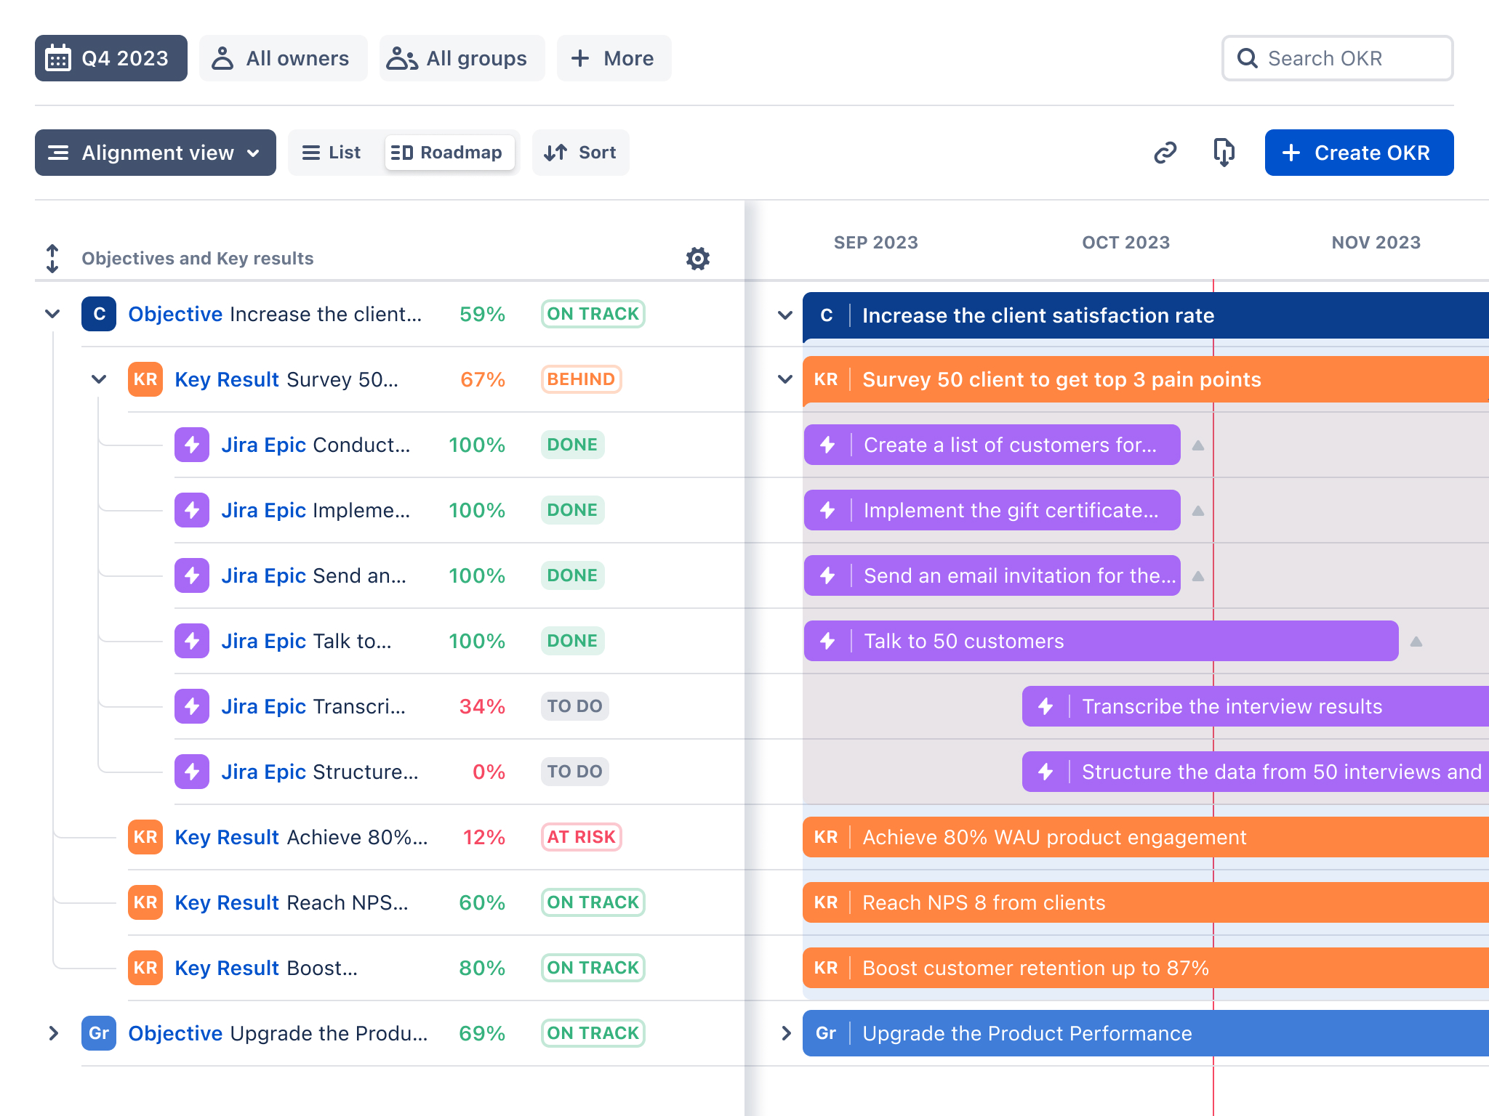
Task: Switch to List view
Action: click(x=332, y=153)
